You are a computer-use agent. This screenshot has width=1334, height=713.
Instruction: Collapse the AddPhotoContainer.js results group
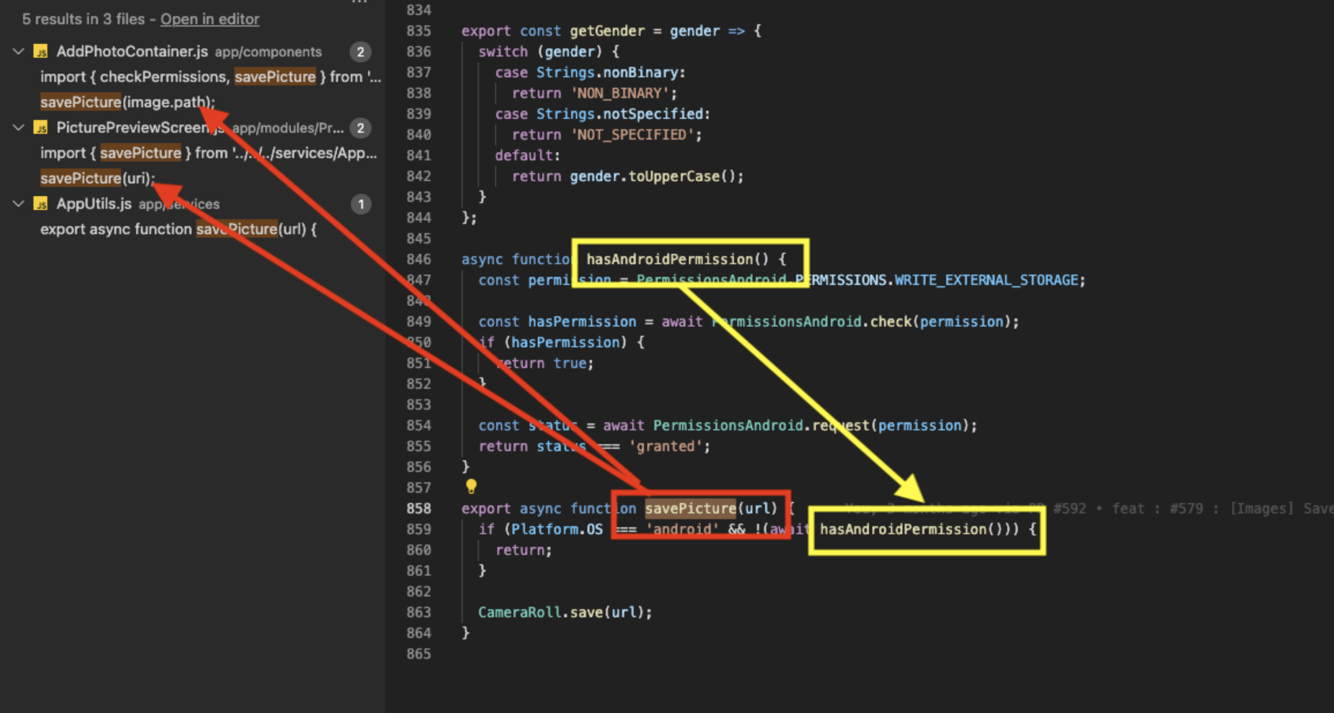[17, 51]
